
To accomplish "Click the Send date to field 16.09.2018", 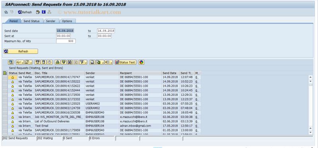I will (106, 31).
